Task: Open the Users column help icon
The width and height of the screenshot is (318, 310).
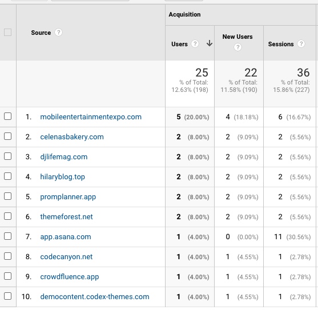Action: coord(195,44)
